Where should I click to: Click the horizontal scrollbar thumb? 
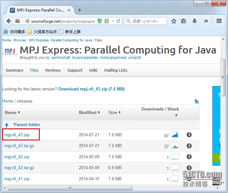point(70,188)
